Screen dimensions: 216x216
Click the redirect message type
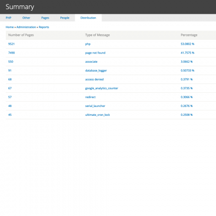point(90,97)
